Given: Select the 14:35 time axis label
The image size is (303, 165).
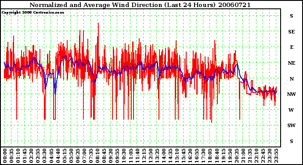Looking at the screenshot, I should (170, 156).
